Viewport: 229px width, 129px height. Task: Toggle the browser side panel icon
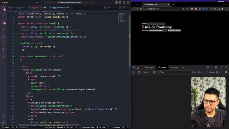tap(219, 9)
